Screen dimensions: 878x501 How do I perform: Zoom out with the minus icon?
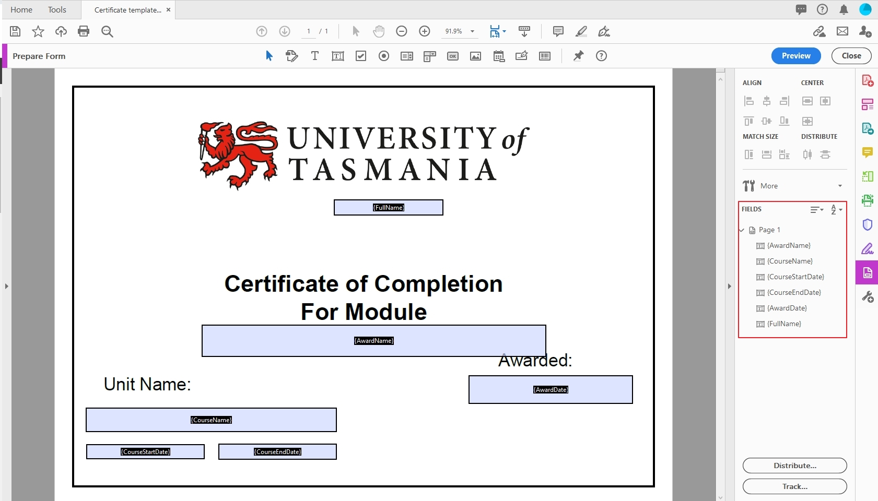coord(402,31)
